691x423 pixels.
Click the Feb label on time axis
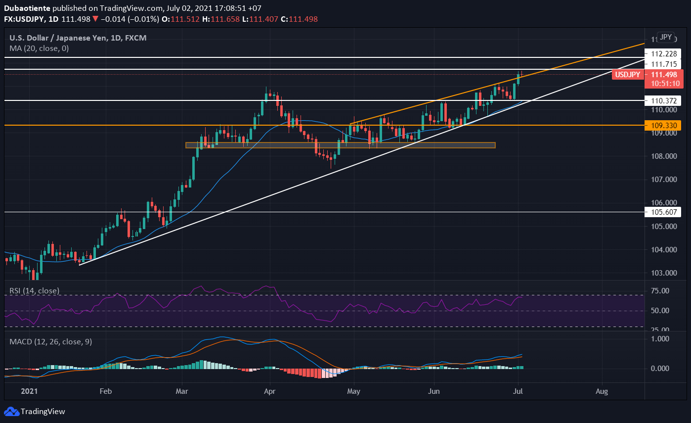pyautogui.click(x=105, y=390)
